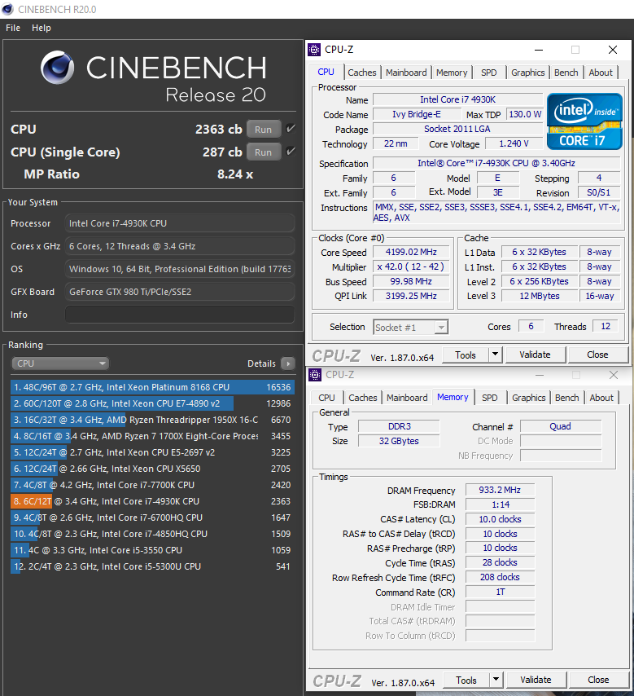Select Mainboard tab in lower CPU-Z window
Image resolution: width=634 pixels, height=696 pixels.
point(407,398)
